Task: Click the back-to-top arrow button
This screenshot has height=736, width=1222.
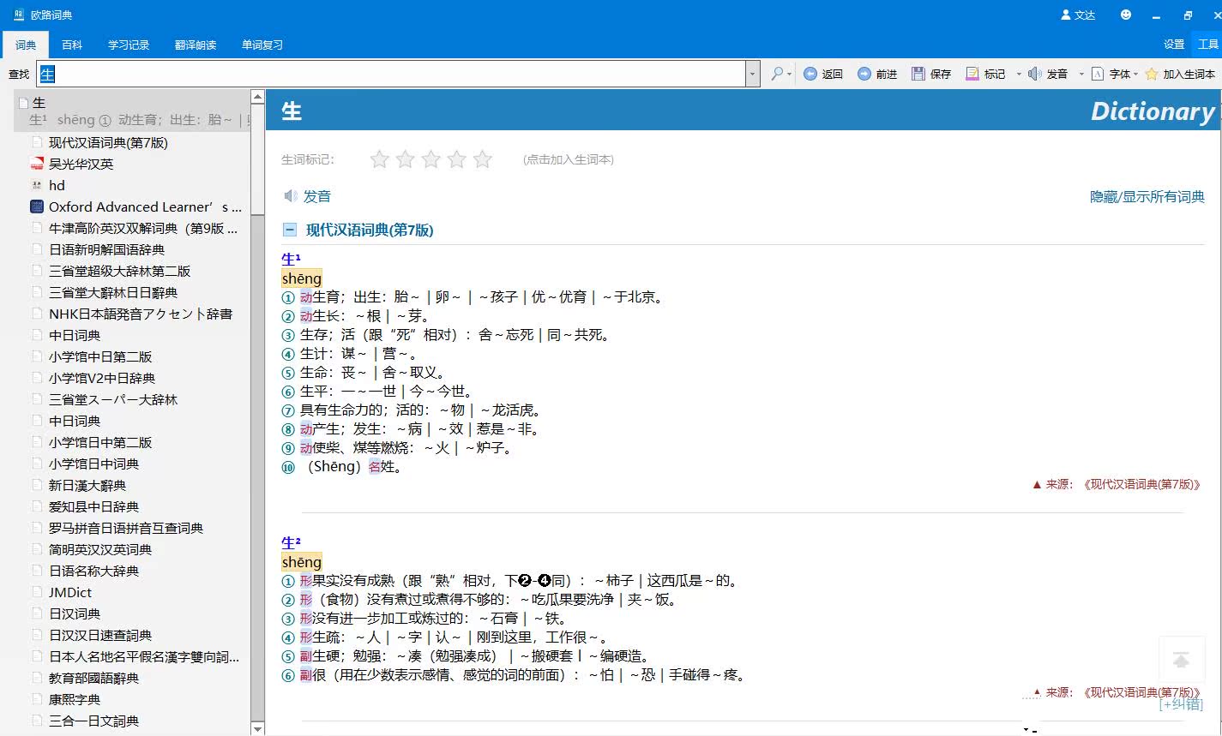Action: click(x=1181, y=660)
